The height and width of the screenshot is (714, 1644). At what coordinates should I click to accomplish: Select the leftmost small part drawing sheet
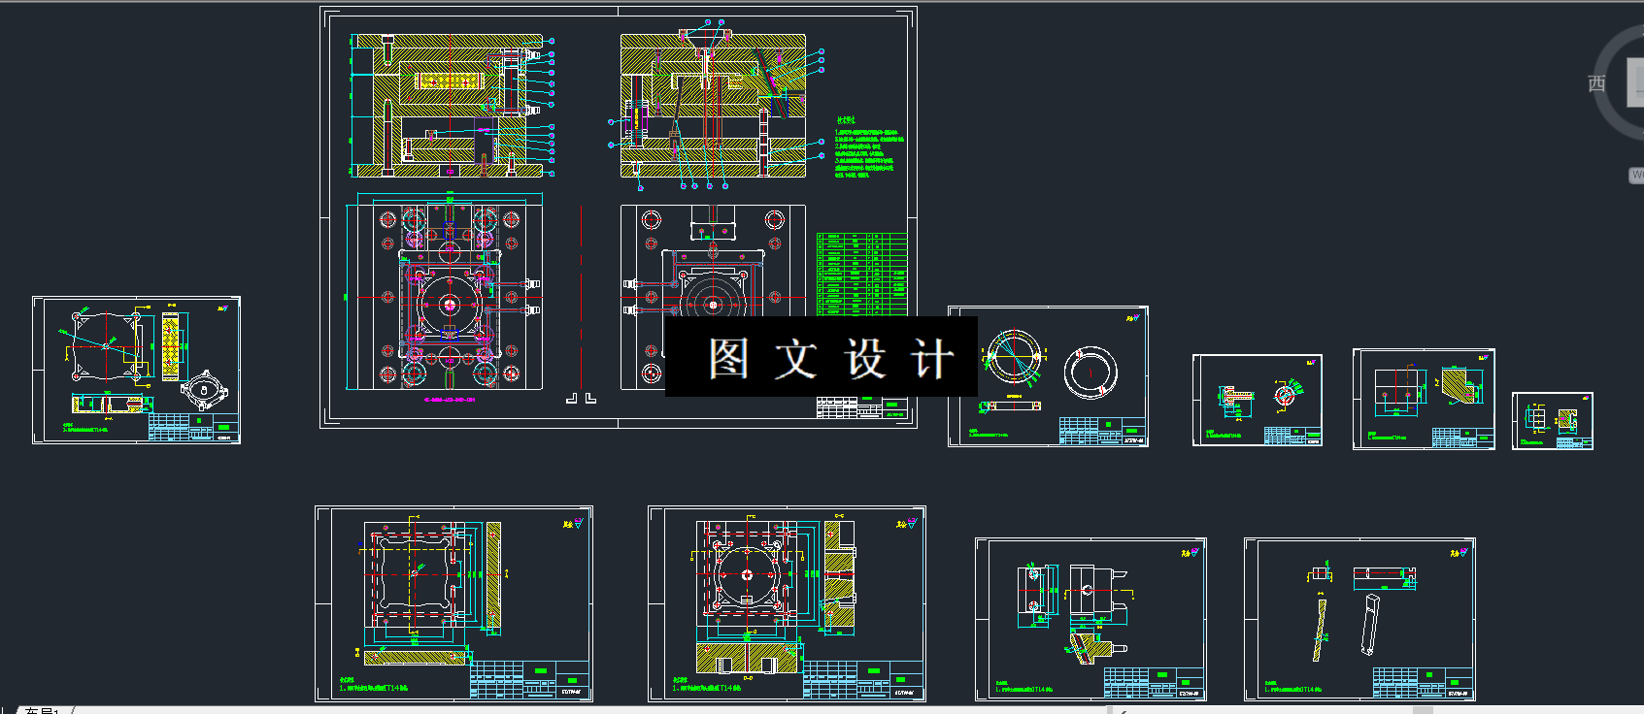tap(136, 371)
